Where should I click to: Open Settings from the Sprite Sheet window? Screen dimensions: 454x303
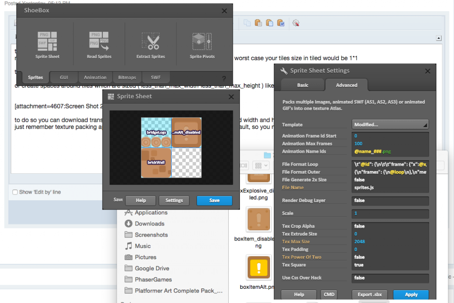pos(174,201)
